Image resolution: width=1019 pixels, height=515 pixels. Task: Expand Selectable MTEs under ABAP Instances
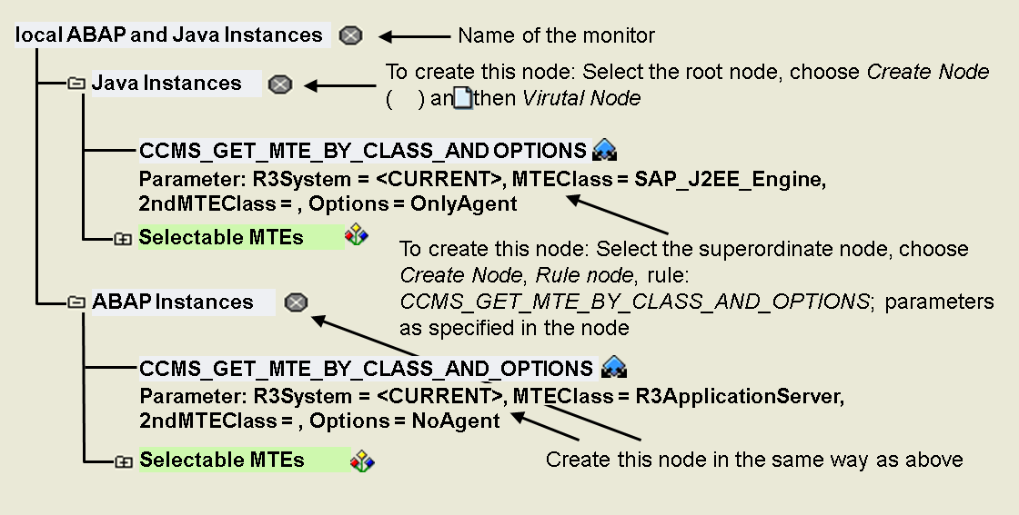click(122, 461)
